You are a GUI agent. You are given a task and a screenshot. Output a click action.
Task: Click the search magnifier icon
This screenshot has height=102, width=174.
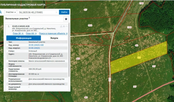[1, 12]
